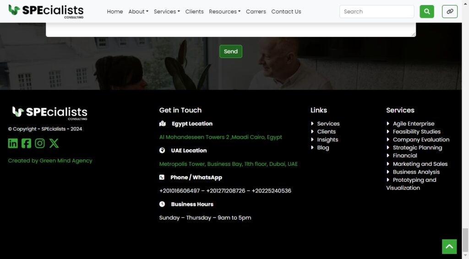The width and height of the screenshot is (469, 259).
Task: Click the page vertical scrollbar thumb
Action: coord(465,240)
